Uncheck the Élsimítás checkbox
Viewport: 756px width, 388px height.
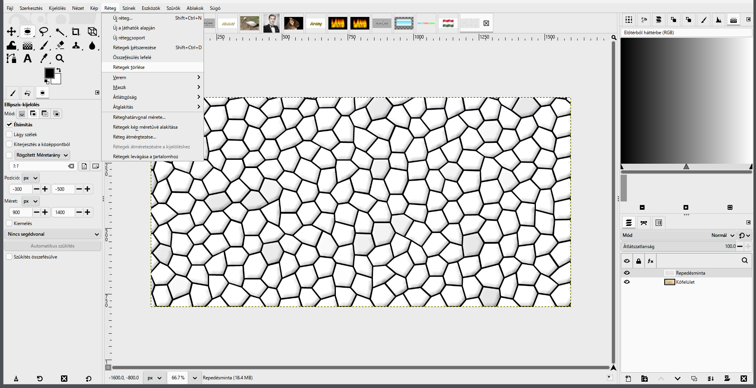tap(9, 124)
